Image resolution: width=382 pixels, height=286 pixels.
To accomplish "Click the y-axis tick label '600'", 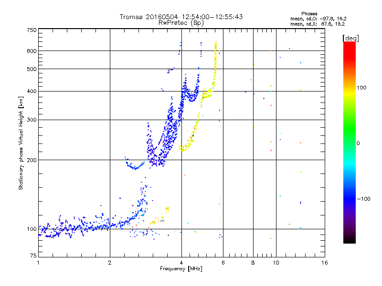I will tap(32, 51).
